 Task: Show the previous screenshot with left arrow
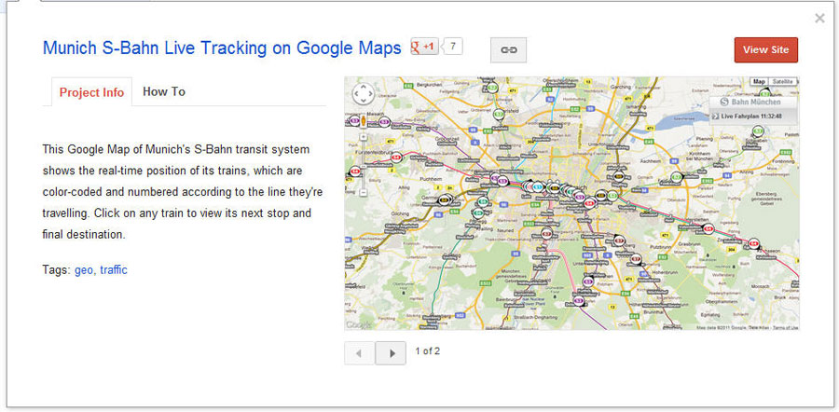click(x=359, y=352)
